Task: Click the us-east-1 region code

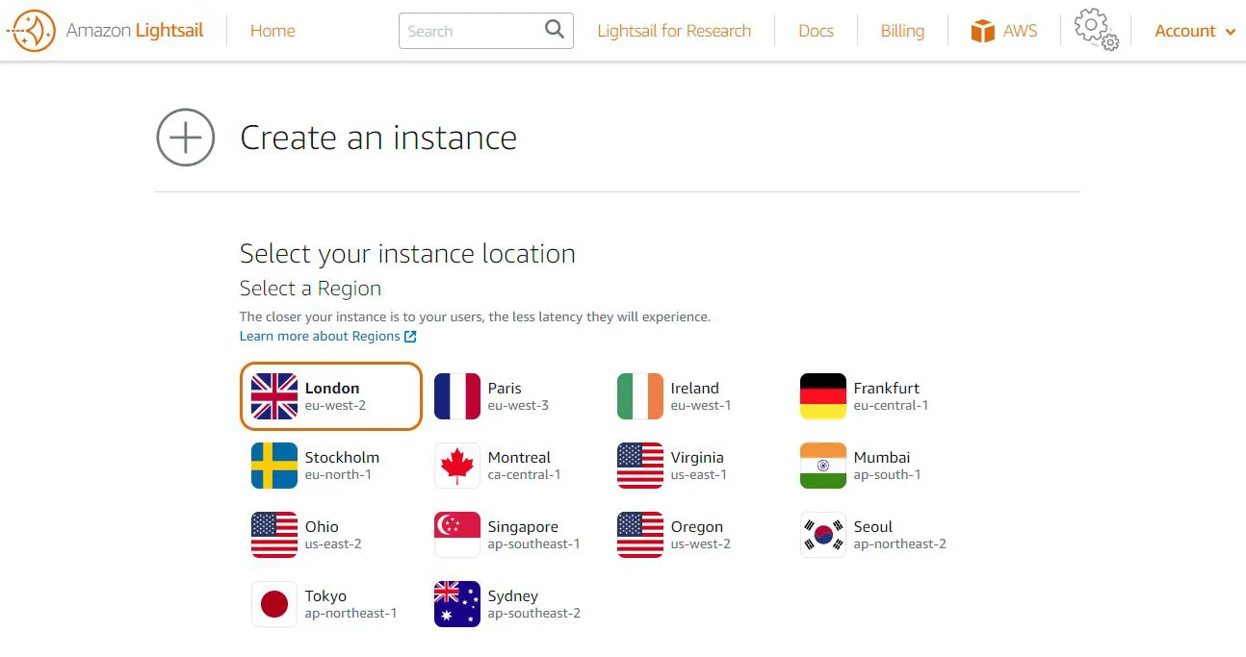Action: pyautogui.click(x=699, y=474)
